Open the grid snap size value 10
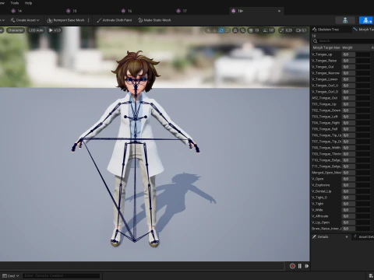Image resolution: width=374 pixels, height=280 pixels. click(257, 30)
